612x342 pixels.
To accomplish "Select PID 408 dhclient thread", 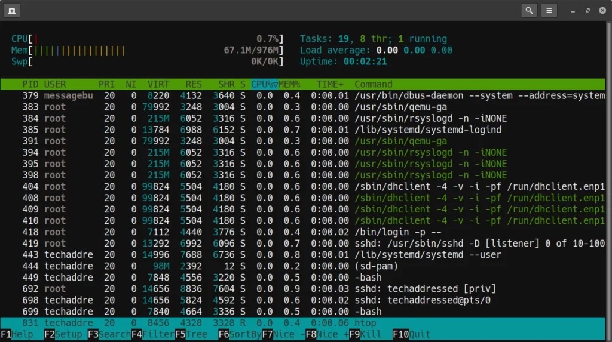I will coord(303,198).
